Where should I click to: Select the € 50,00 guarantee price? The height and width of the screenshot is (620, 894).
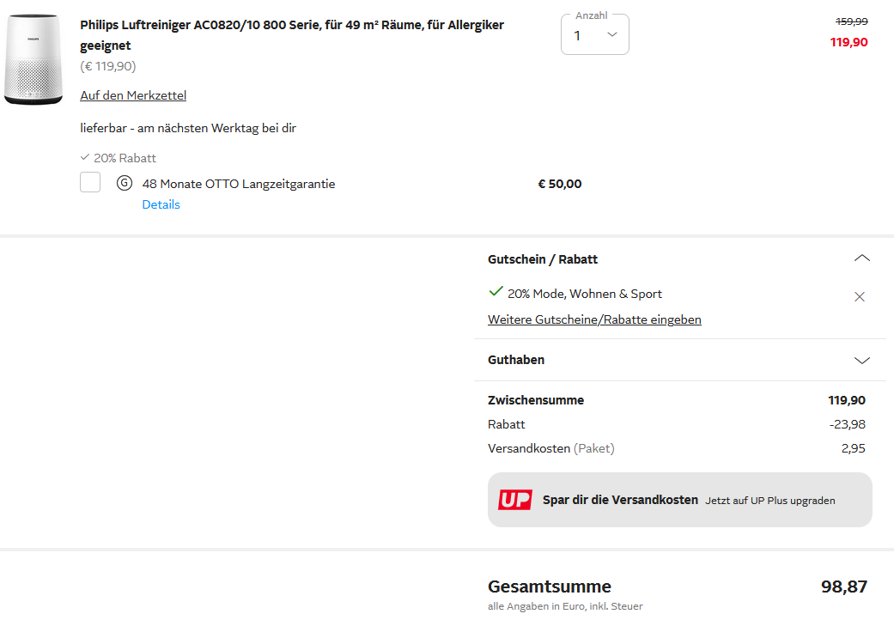[x=560, y=184]
